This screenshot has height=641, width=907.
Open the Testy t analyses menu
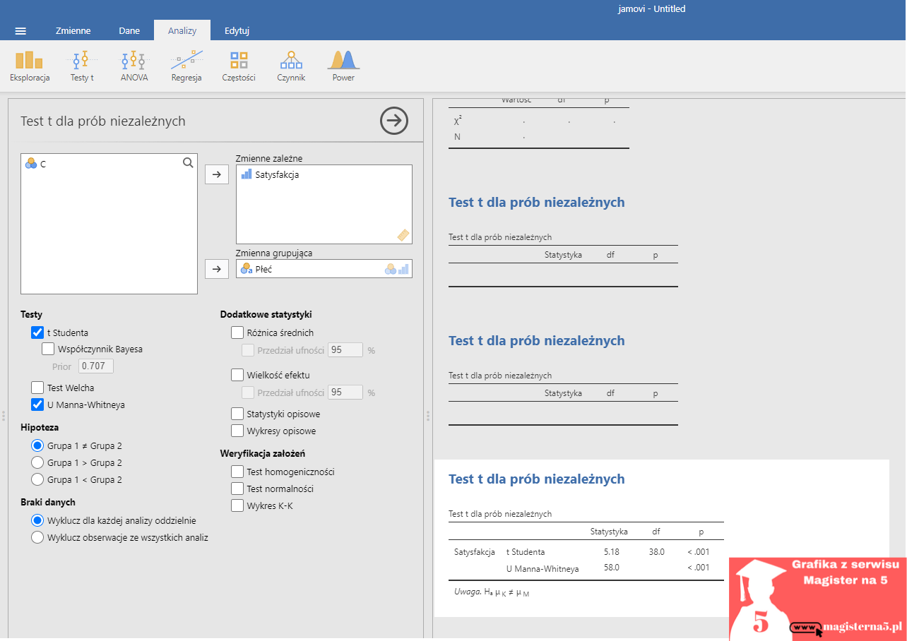point(82,66)
